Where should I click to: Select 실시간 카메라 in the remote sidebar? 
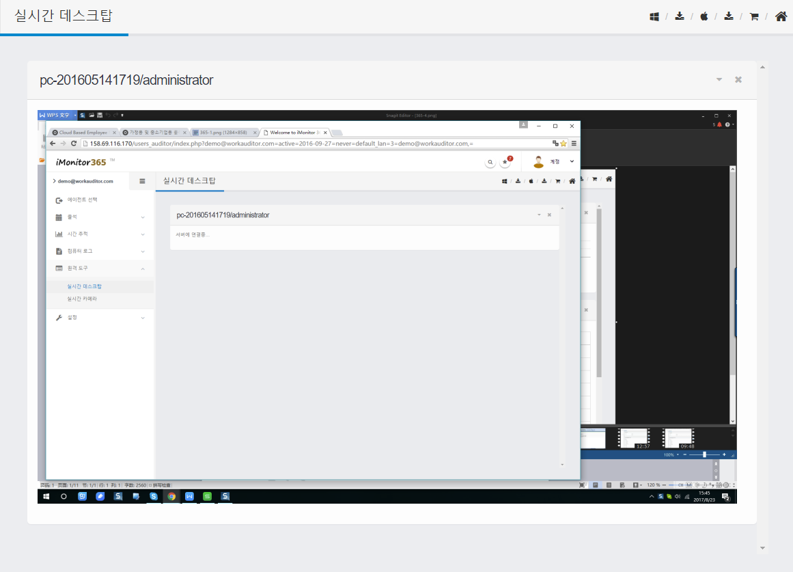82,299
